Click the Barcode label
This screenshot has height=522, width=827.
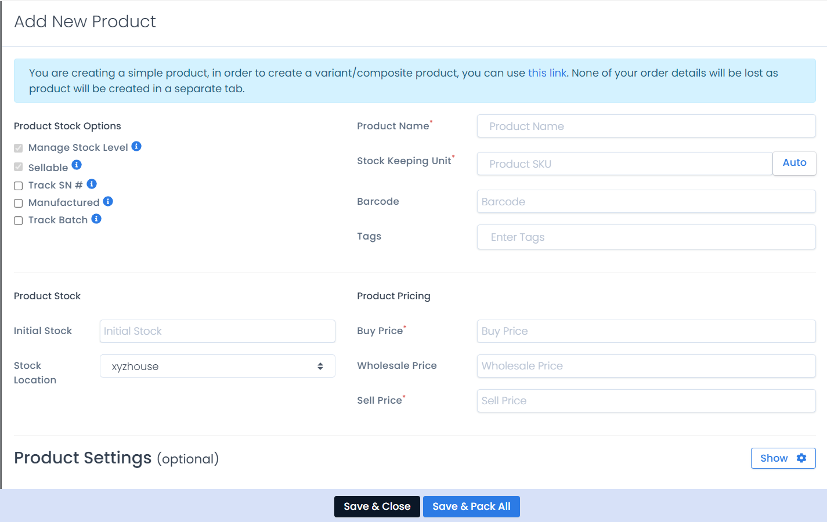378,201
